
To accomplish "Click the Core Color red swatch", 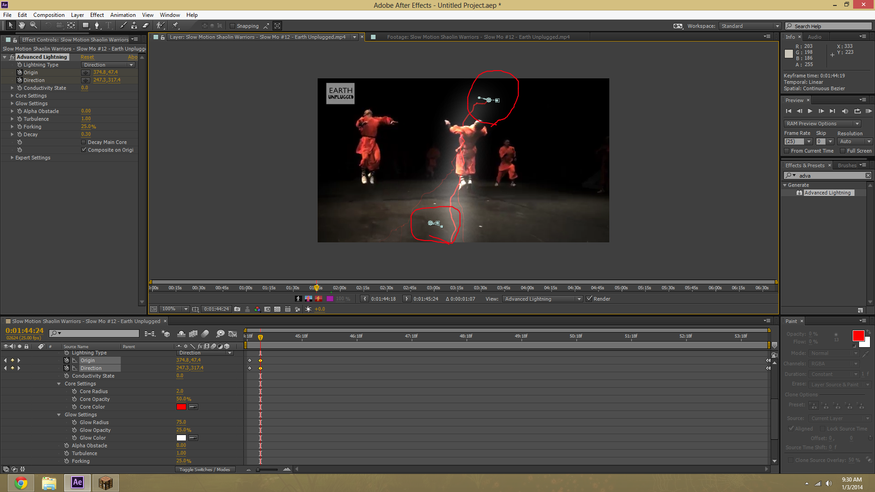I will pos(181,407).
